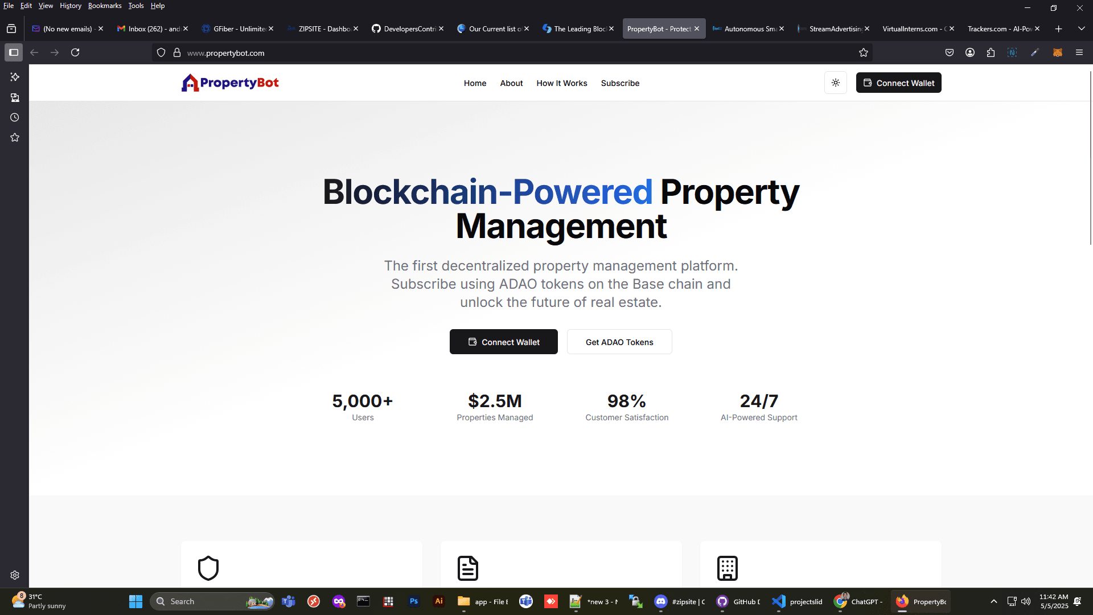Viewport: 1093px width, 615px height.
Task: Expand the tab list chevron
Action: (1080, 28)
